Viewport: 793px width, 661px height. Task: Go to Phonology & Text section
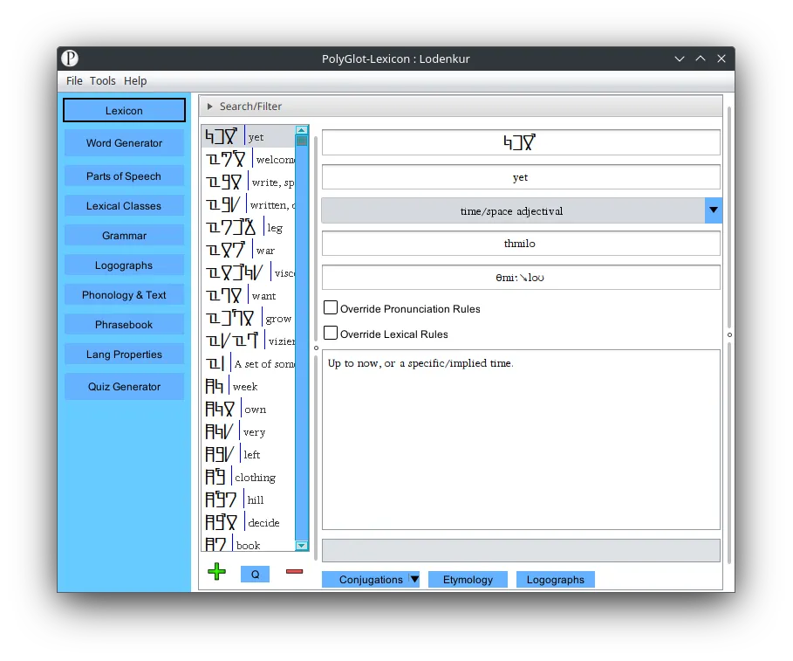[124, 295]
